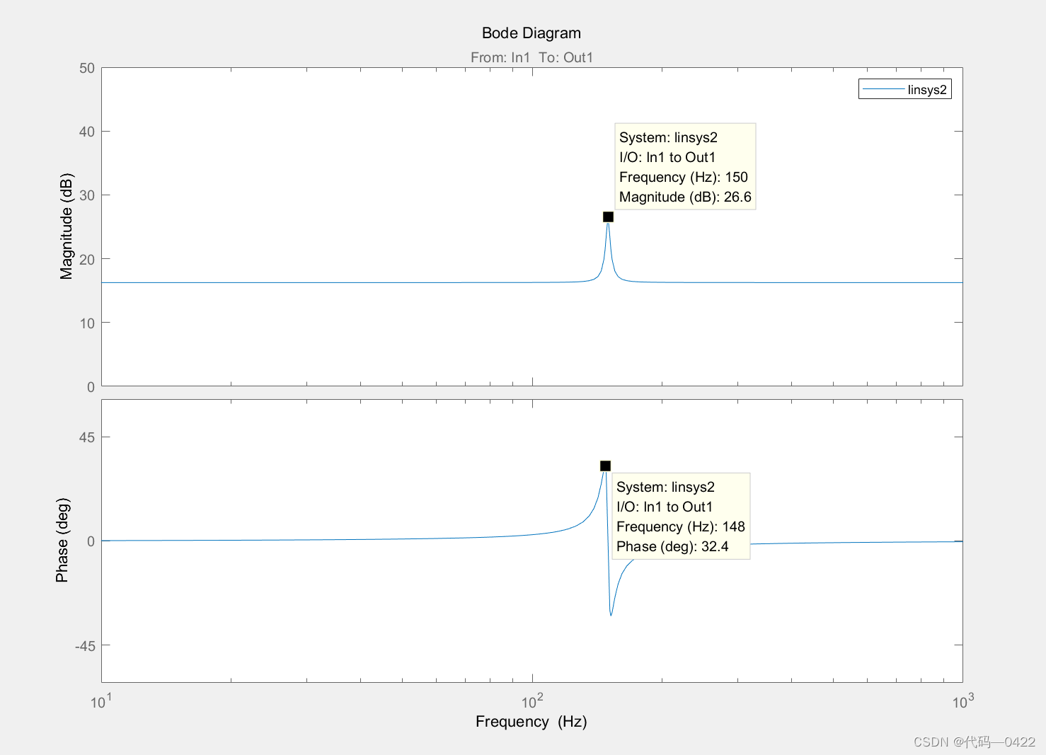
Task: Click the -45 phase axis tick label
Action: (85, 645)
